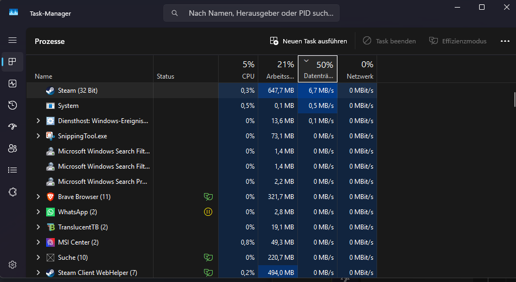Image resolution: width=516 pixels, height=282 pixels.
Task: Click the 647,7 MB memory cell of Steam
Action: click(278, 91)
